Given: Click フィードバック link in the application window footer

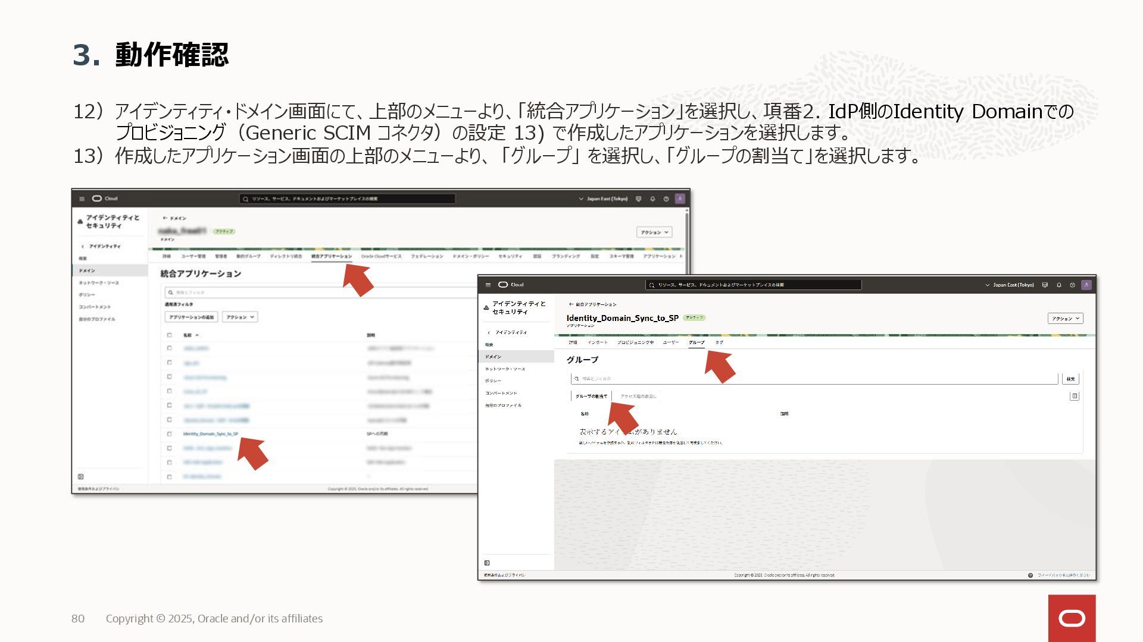Looking at the screenshot, I should (1064, 575).
